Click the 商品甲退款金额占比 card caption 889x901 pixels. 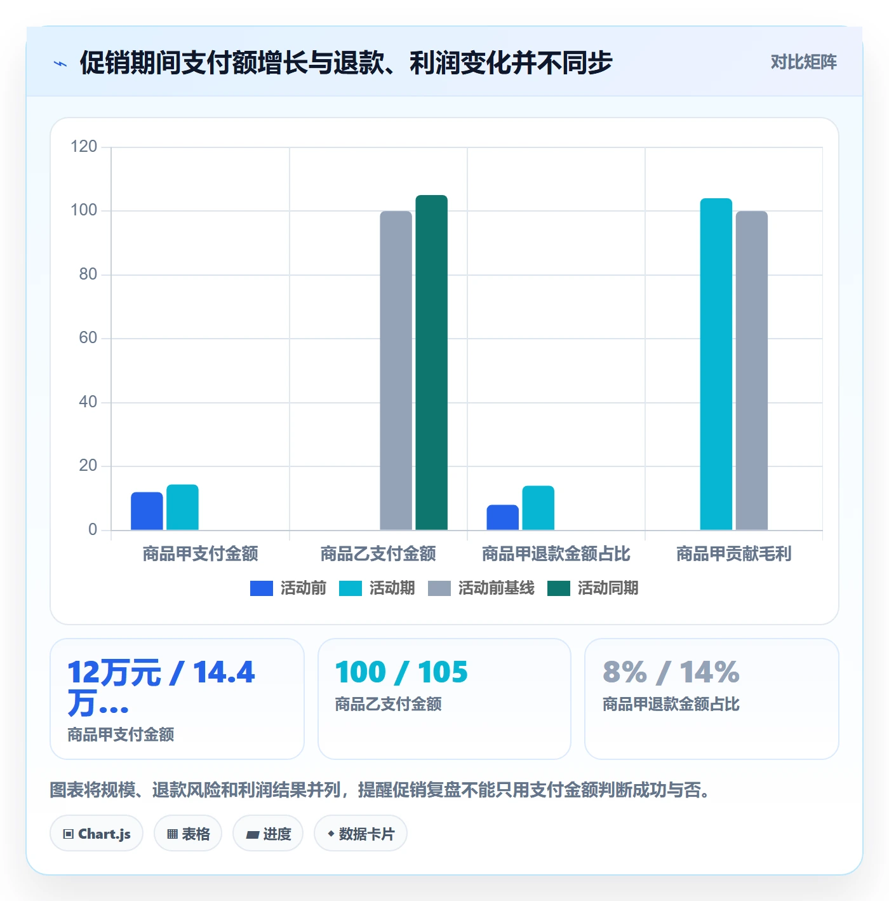(671, 704)
